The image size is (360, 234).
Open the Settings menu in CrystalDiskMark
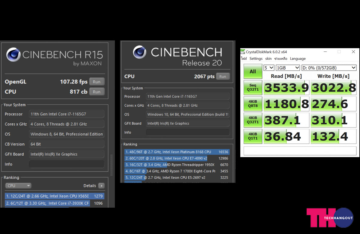(256, 59)
